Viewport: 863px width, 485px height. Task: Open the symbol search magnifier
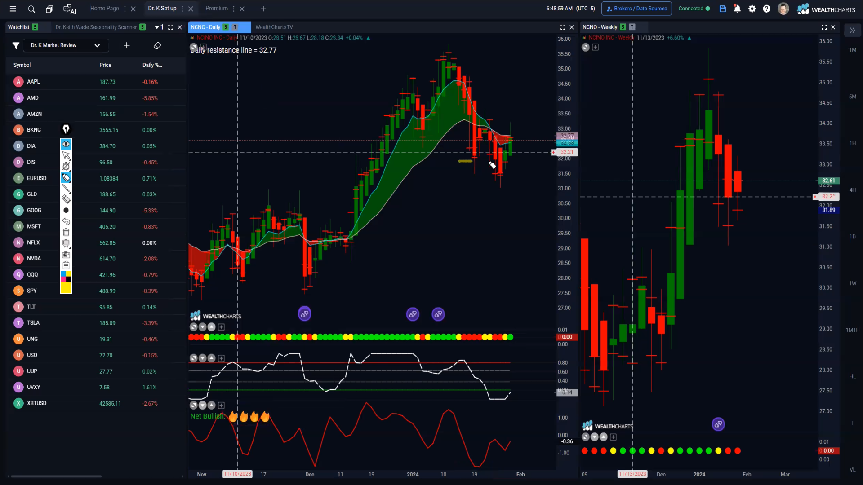pos(31,9)
